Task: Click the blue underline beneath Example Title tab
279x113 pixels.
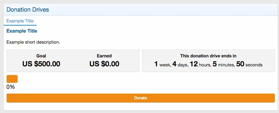Action: click(x=20, y=25)
